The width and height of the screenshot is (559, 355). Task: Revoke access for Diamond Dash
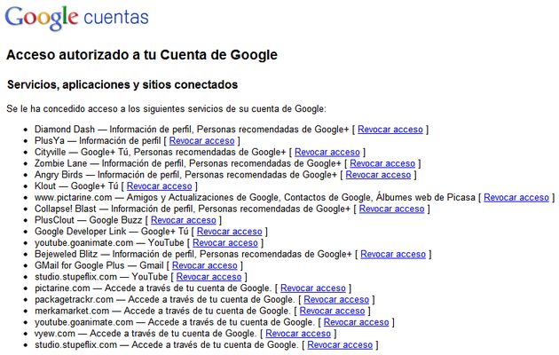[x=390, y=130]
